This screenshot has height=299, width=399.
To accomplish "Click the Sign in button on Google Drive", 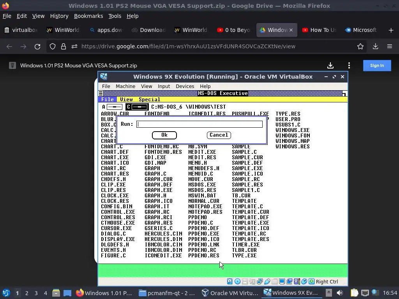I will pyautogui.click(x=377, y=65).
